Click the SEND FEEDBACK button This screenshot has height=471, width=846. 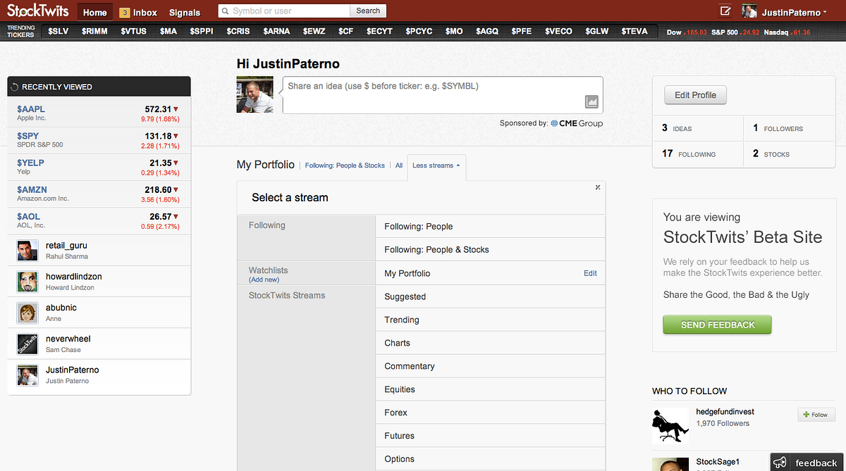717,325
